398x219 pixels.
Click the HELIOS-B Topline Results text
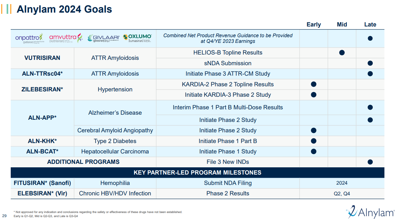click(228, 53)
